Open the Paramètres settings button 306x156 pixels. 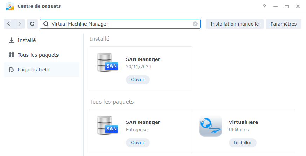(x=283, y=24)
